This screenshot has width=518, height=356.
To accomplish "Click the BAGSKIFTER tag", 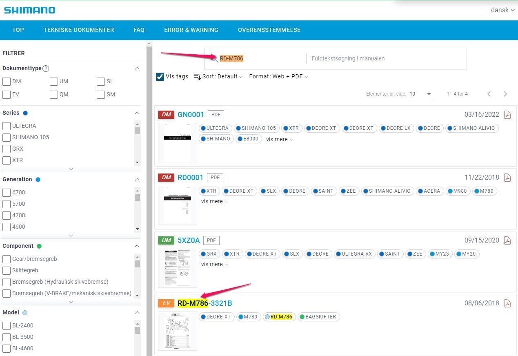I will click(x=318, y=317).
